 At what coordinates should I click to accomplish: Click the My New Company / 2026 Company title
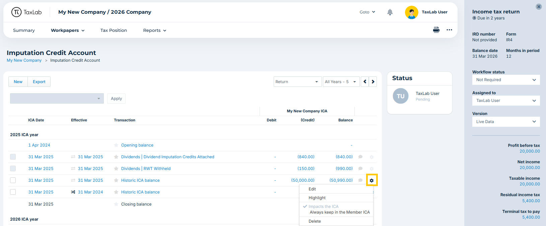tap(105, 12)
